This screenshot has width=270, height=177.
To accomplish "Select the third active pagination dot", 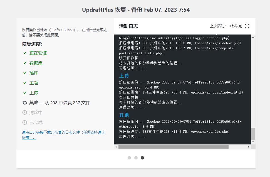I will tap(142, 158).
